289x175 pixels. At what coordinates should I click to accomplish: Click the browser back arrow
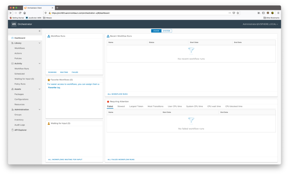(11, 13)
